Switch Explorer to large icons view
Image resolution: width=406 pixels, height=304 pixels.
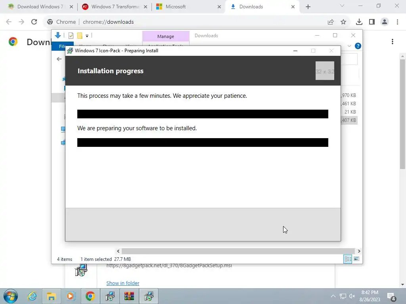coord(356,259)
